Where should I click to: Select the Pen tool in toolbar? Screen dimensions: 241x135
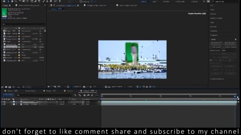pos(35,1)
